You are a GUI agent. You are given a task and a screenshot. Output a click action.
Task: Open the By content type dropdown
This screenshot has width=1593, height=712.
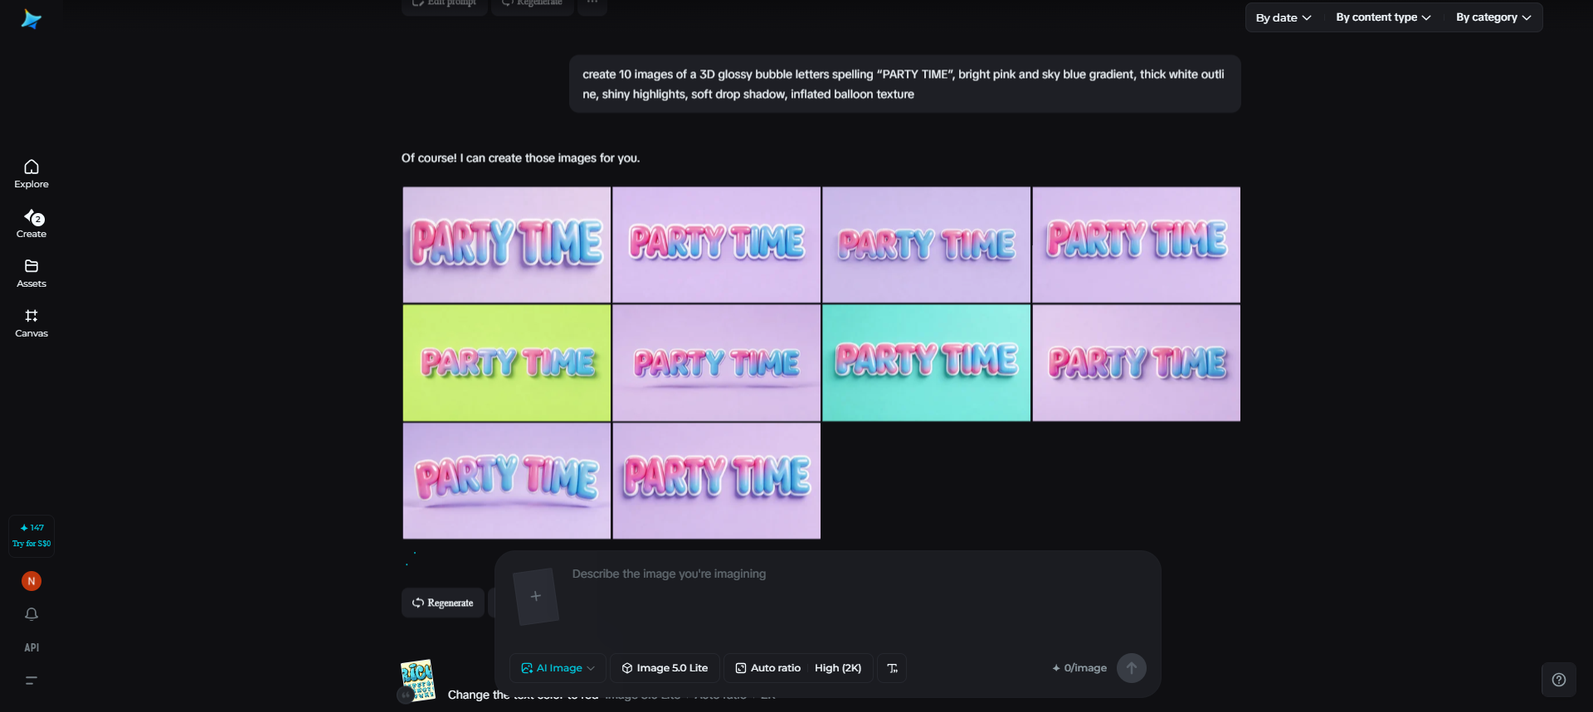click(1383, 17)
